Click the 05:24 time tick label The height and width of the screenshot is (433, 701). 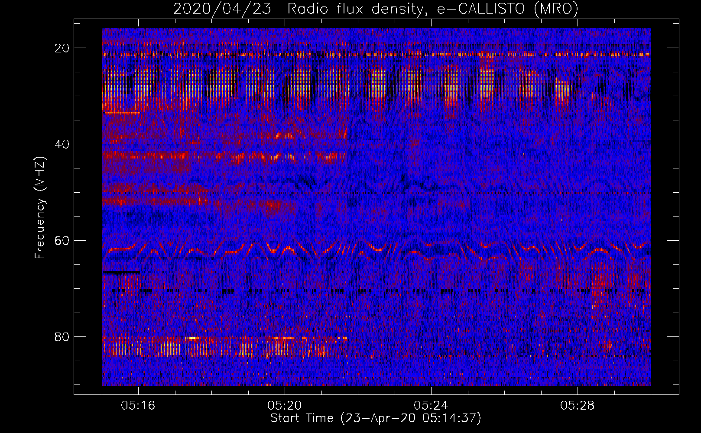431,406
